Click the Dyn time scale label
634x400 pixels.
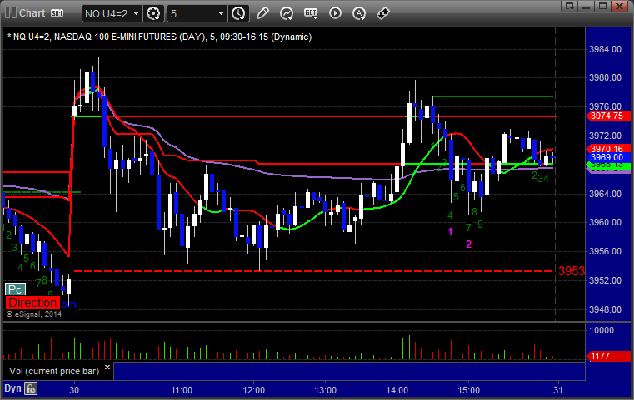(12, 388)
